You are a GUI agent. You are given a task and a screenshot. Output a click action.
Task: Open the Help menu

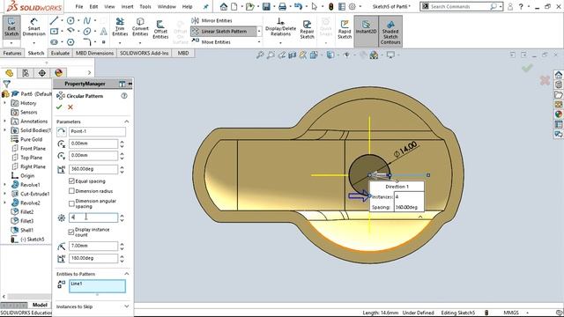187,6
